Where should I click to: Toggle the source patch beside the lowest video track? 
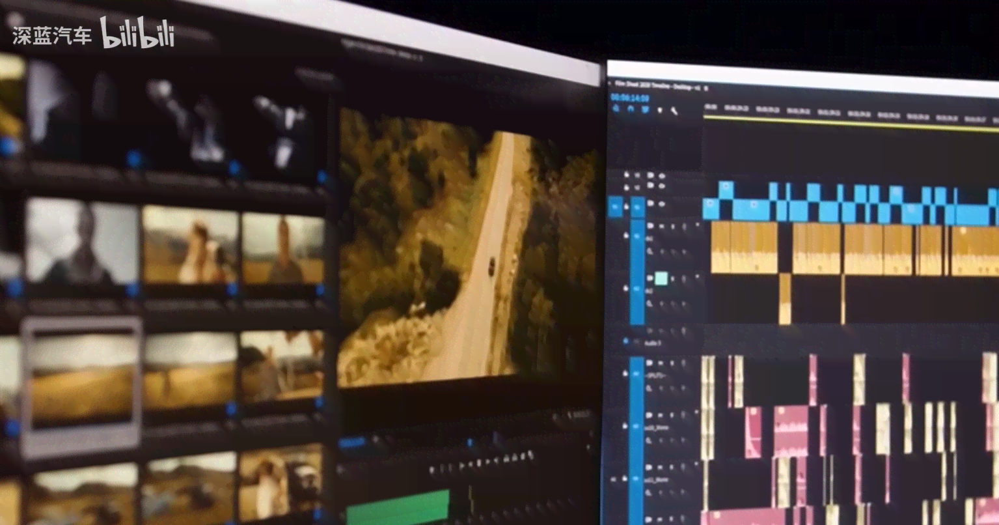pyautogui.click(x=614, y=207)
